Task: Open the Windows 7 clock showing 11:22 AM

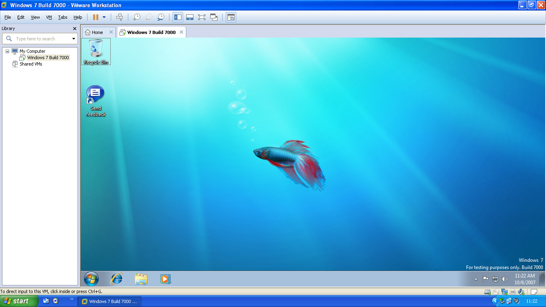Action: pos(525,279)
